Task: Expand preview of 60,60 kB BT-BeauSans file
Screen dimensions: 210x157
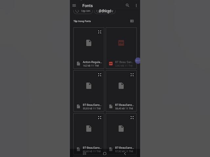Action: click(99, 118)
